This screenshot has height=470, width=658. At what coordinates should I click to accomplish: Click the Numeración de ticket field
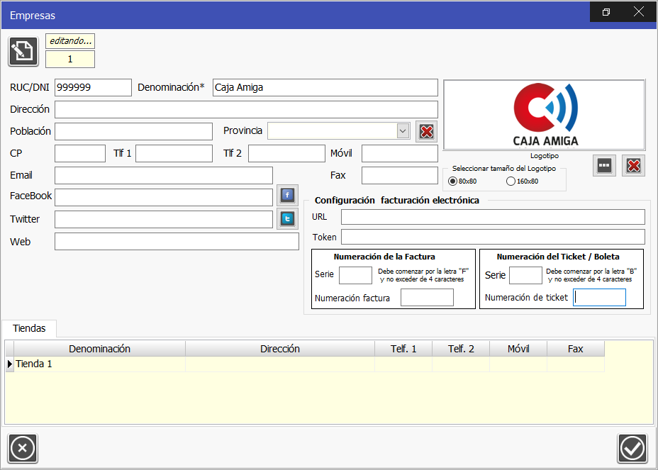click(599, 297)
